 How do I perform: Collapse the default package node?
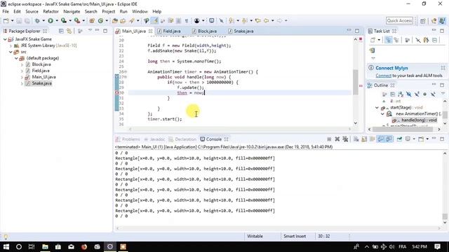(16, 58)
